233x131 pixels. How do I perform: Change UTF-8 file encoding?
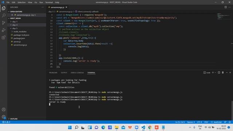pos(199,122)
